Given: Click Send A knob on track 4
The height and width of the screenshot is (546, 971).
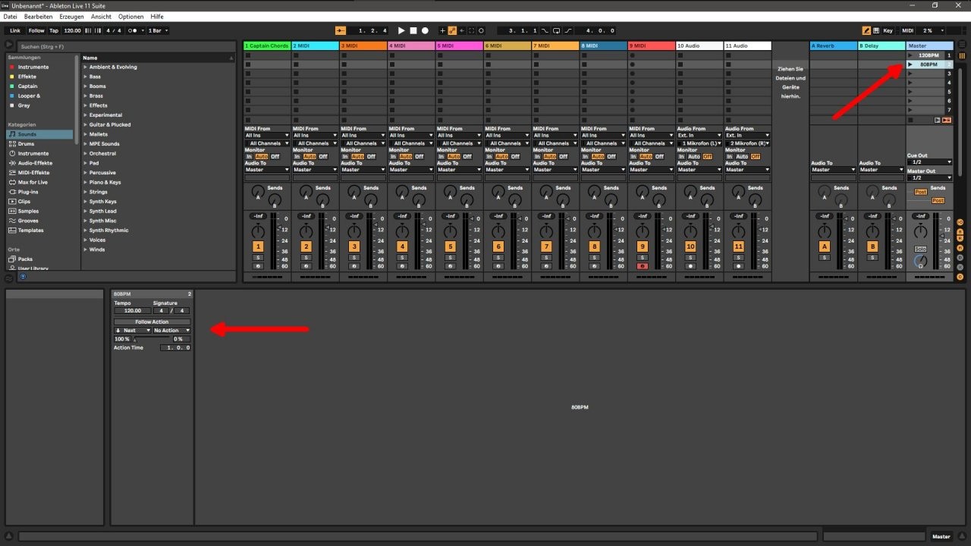Looking at the screenshot, I should [x=402, y=191].
